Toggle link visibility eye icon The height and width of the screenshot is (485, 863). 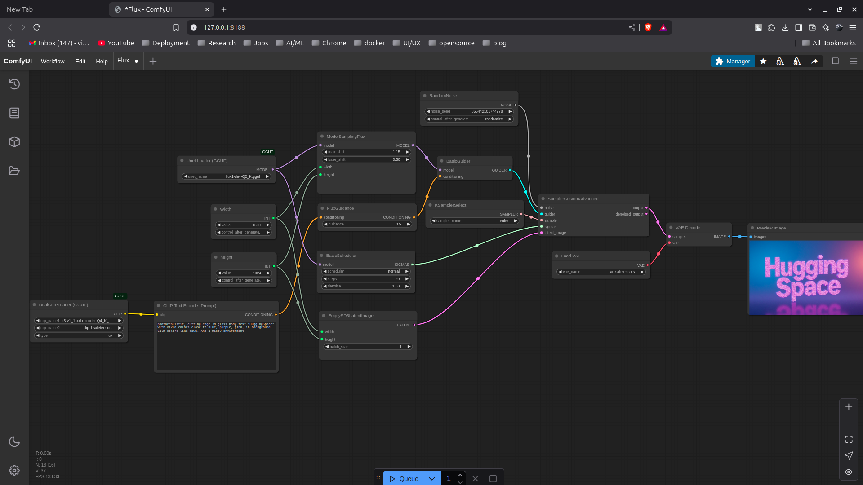click(x=849, y=472)
